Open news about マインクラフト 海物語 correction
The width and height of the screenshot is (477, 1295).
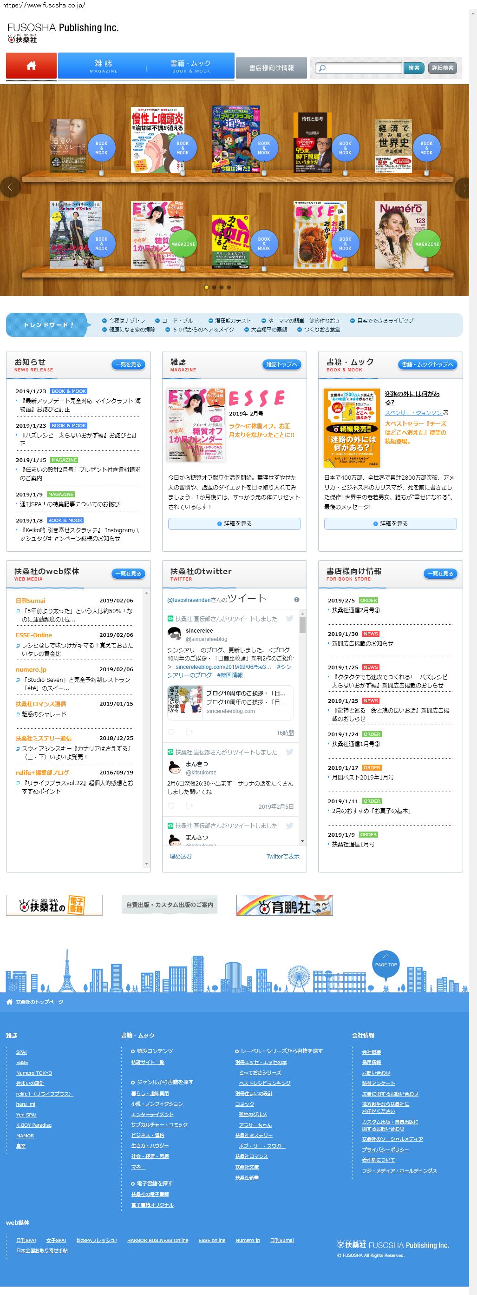[80, 405]
